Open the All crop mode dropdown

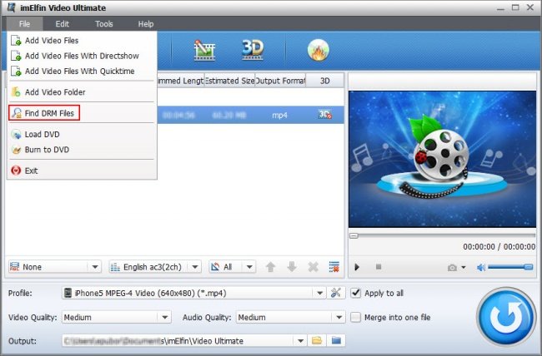pos(233,267)
